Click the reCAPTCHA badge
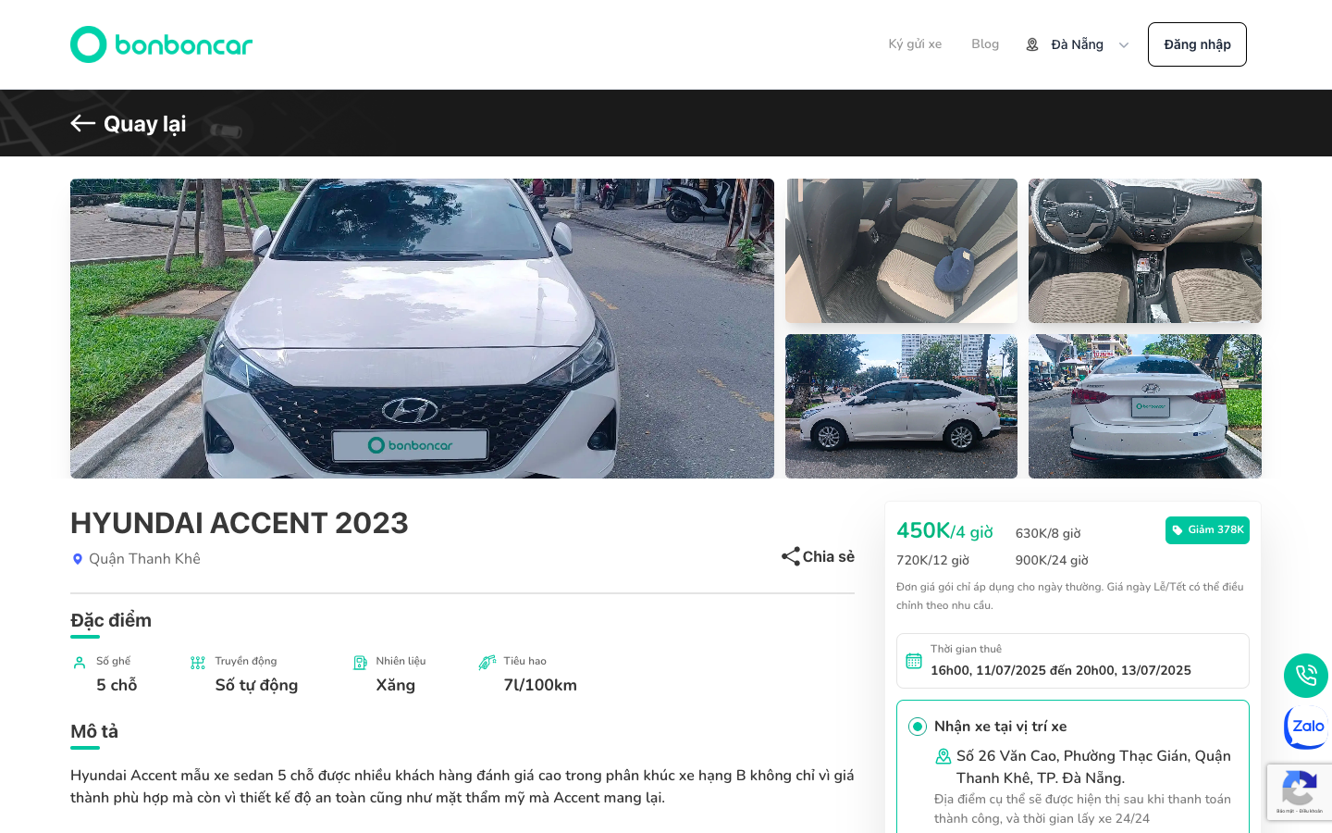1332x833 pixels. pyautogui.click(x=1300, y=792)
